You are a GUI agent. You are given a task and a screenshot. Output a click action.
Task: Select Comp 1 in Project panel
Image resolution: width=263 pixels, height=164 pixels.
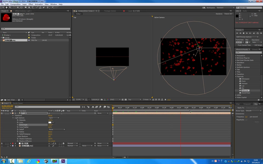pyautogui.click(x=8, y=35)
